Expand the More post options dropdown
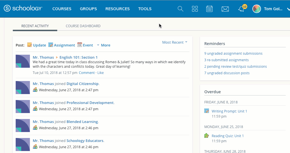The width and height of the screenshot is (290, 153). (104, 45)
